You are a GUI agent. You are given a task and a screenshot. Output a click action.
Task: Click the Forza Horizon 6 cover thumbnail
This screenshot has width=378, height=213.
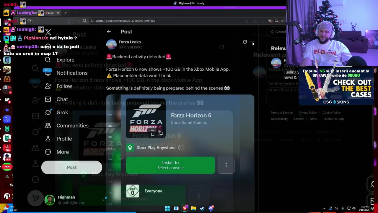point(146,118)
